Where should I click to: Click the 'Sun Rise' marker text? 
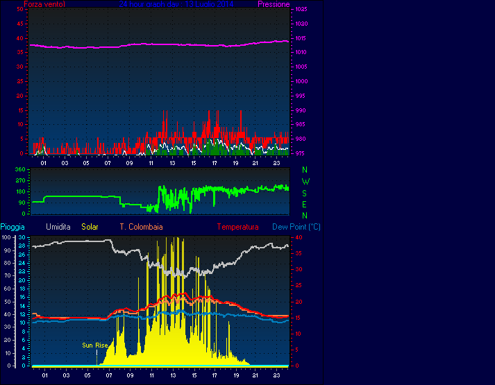tap(95, 345)
